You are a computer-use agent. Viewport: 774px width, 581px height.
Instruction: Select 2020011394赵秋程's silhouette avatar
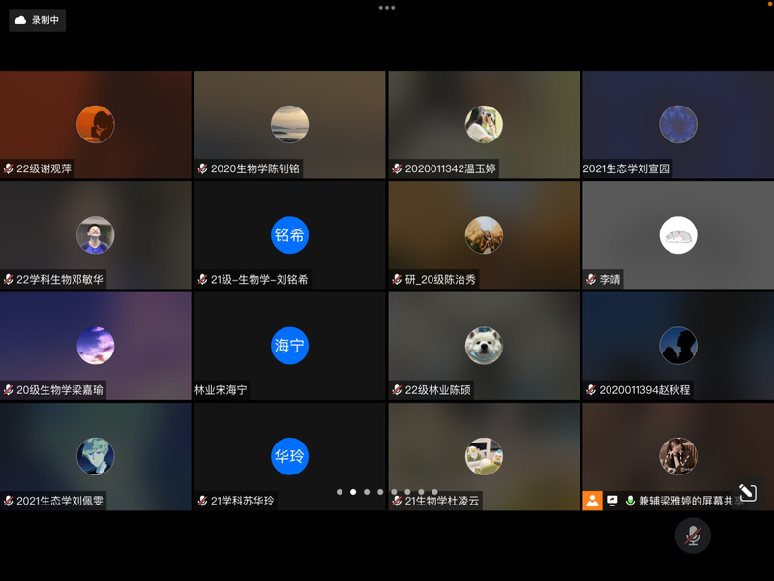click(x=677, y=346)
